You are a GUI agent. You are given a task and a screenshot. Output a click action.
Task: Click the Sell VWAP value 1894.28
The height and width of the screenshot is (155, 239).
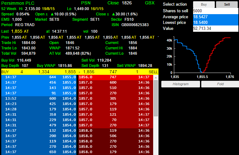145,66
